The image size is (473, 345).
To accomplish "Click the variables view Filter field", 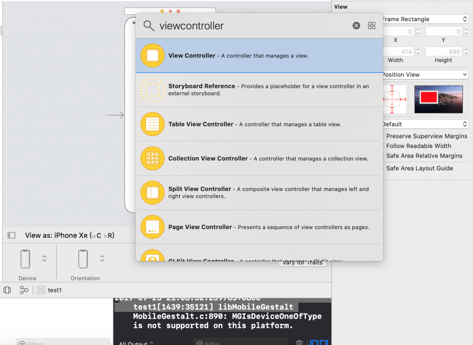I will tap(63, 342).
